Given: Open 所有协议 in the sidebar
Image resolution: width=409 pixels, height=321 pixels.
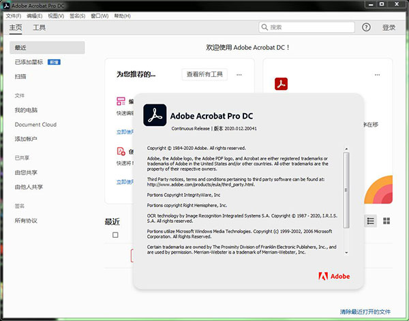Looking at the screenshot, I should [x=26, y=221].
